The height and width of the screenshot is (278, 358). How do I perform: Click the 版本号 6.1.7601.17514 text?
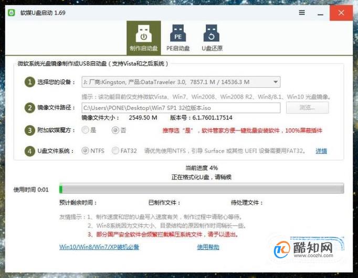(201, 118)
